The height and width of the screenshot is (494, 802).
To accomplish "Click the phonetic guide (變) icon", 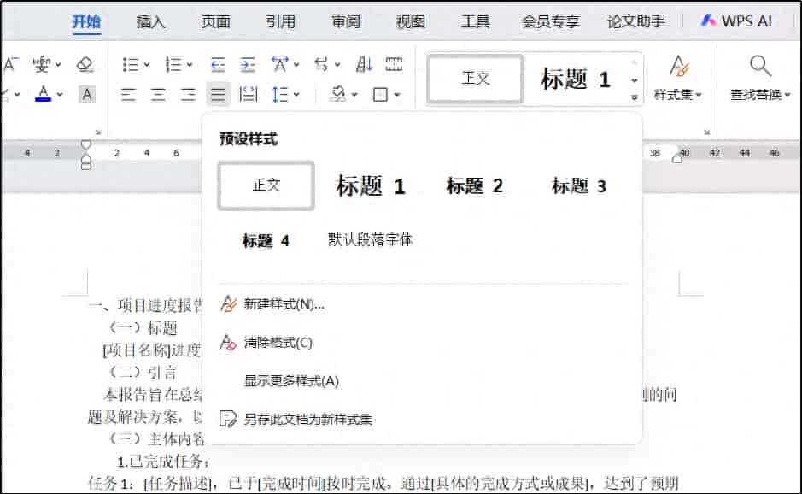I will (42, 64).
